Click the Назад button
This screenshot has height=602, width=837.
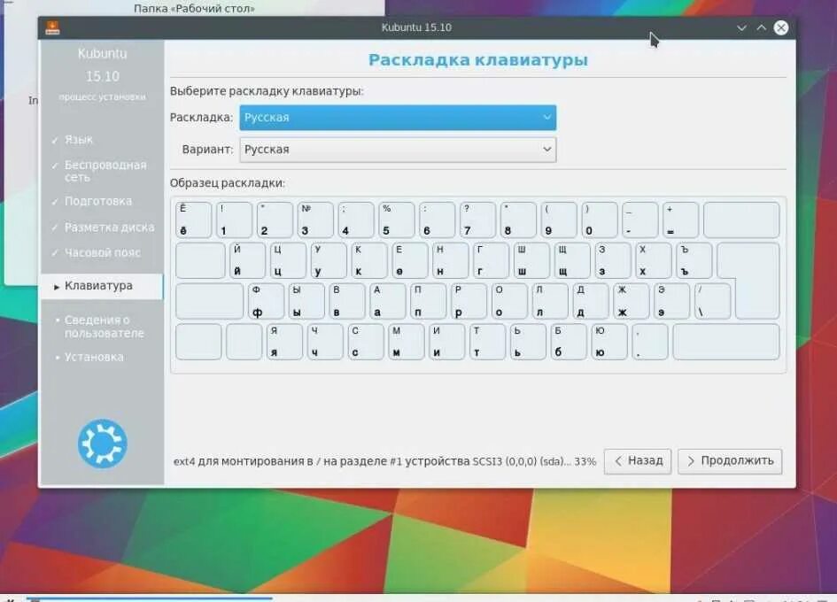point(638,461)
